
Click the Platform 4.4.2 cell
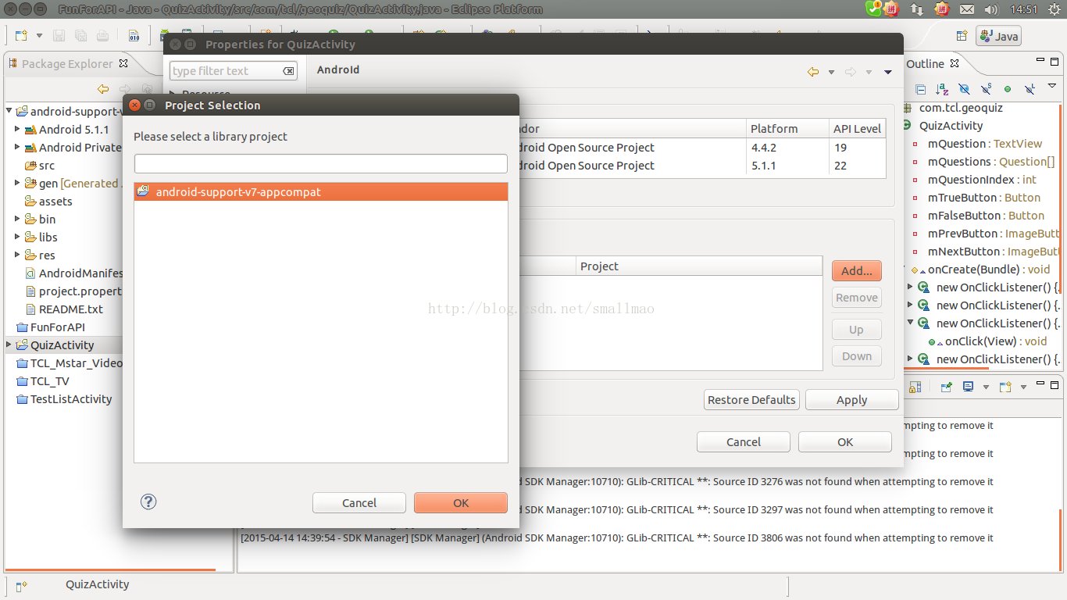[787, 148]
